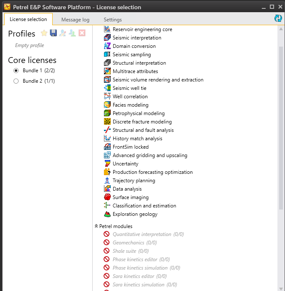Click the edit profile user icon
Viewport: 285px width, 291px height.
pyautogui.click(x=63, y=33)
